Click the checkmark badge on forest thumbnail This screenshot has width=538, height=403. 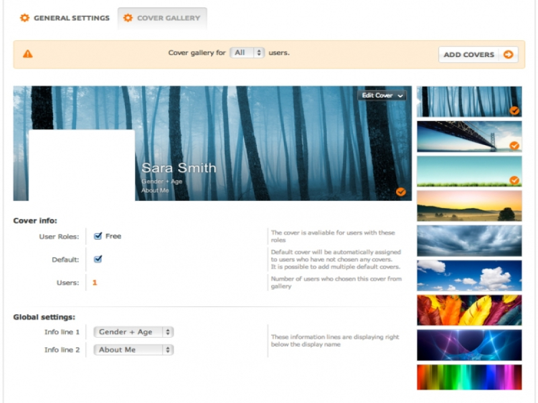(x=514, y=111)
